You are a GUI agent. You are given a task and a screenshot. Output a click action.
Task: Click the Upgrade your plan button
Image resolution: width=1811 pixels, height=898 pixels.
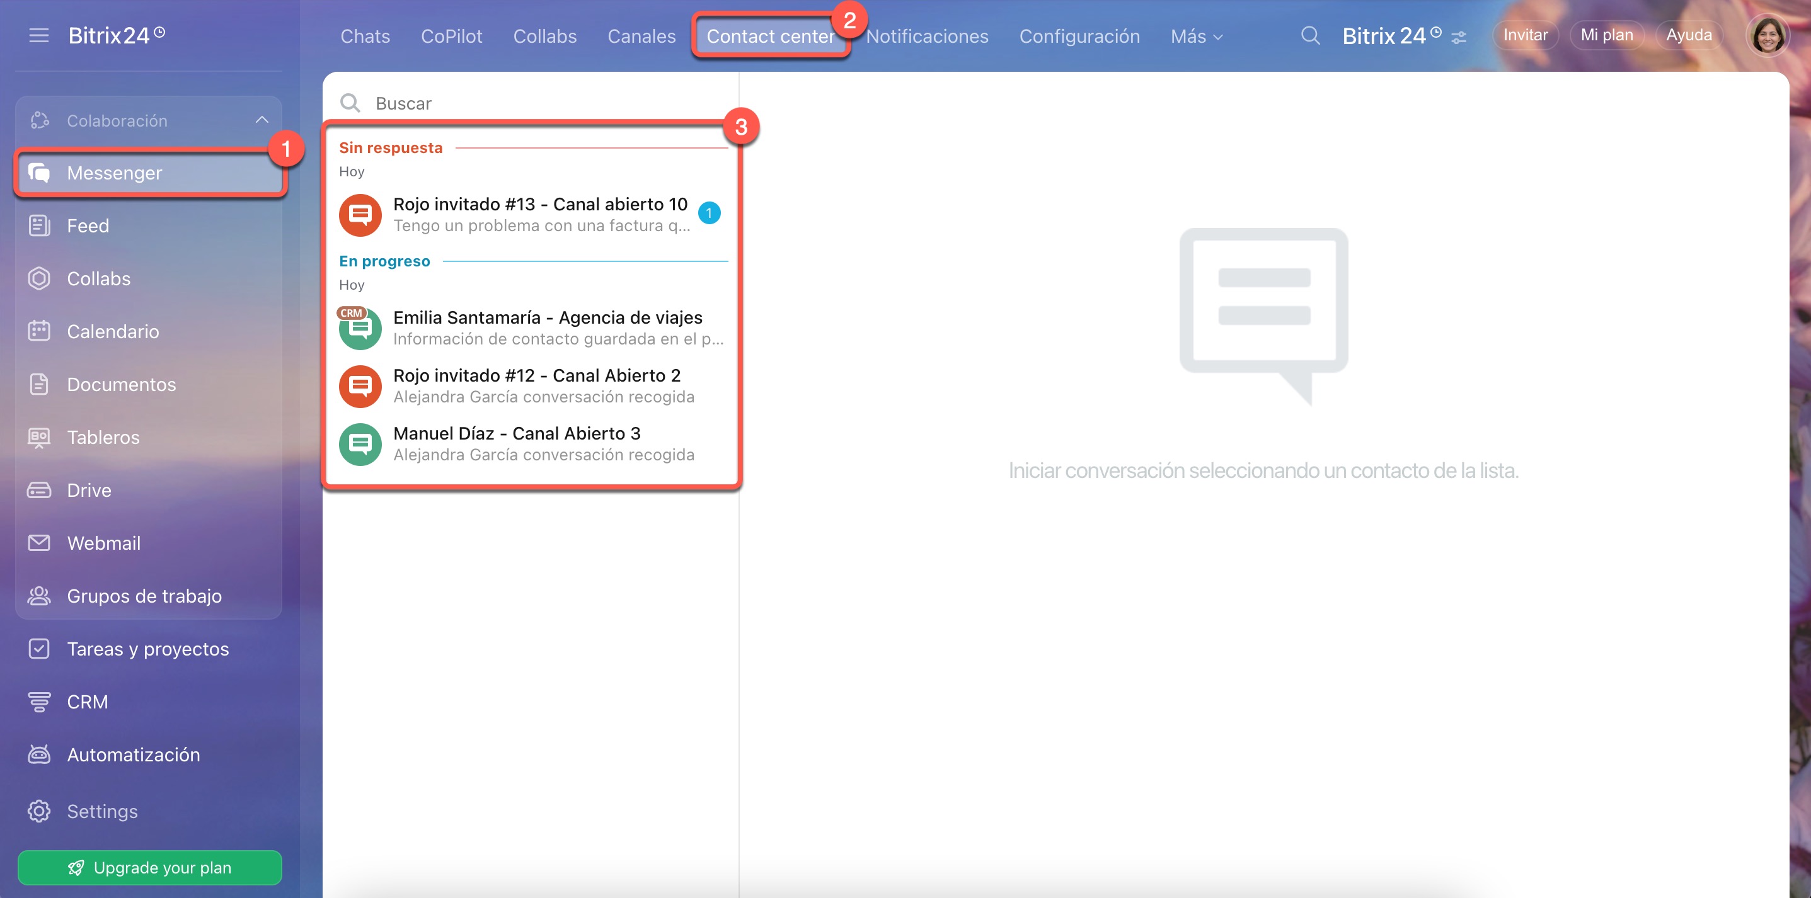[x=150, y=867]
